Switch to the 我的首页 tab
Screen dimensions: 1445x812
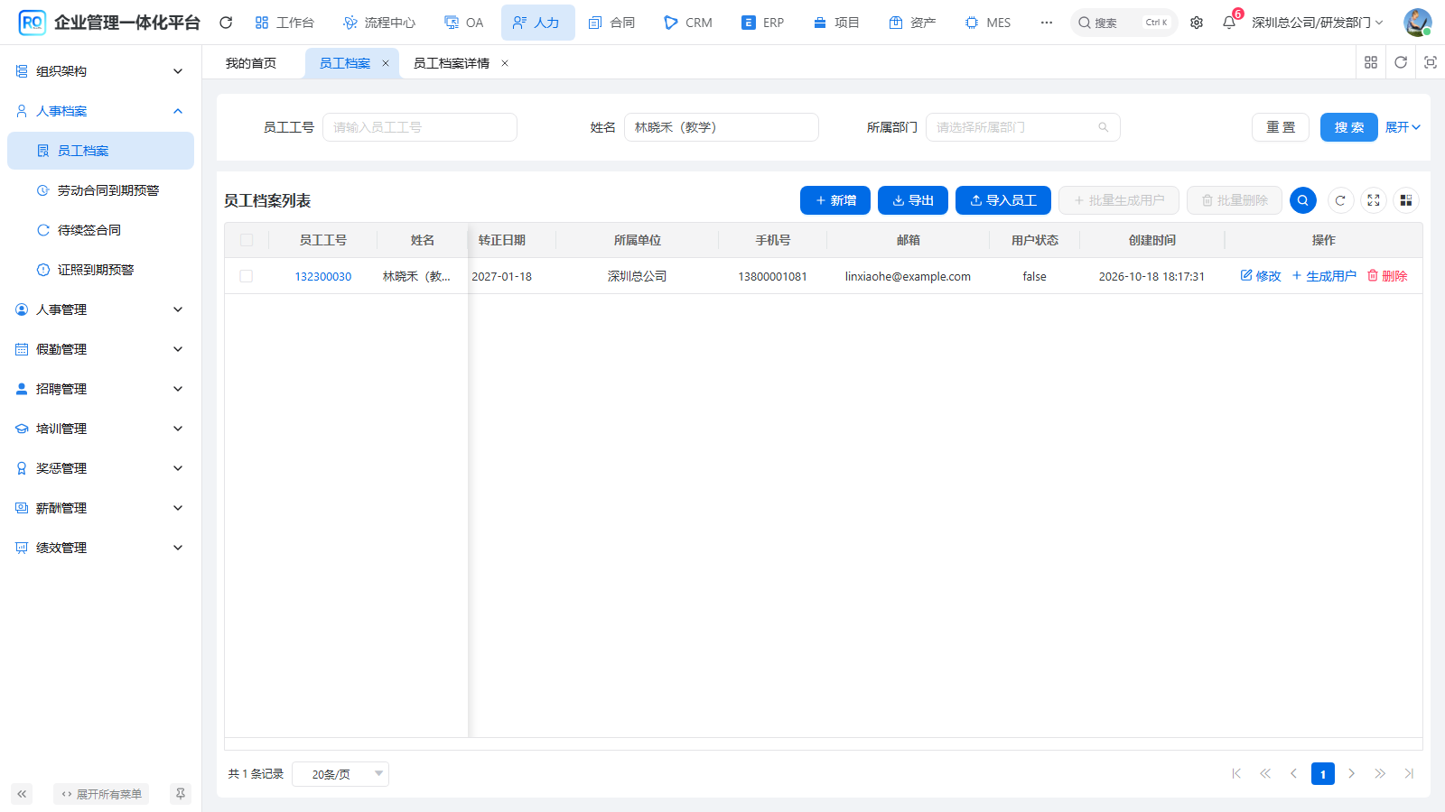251,63
